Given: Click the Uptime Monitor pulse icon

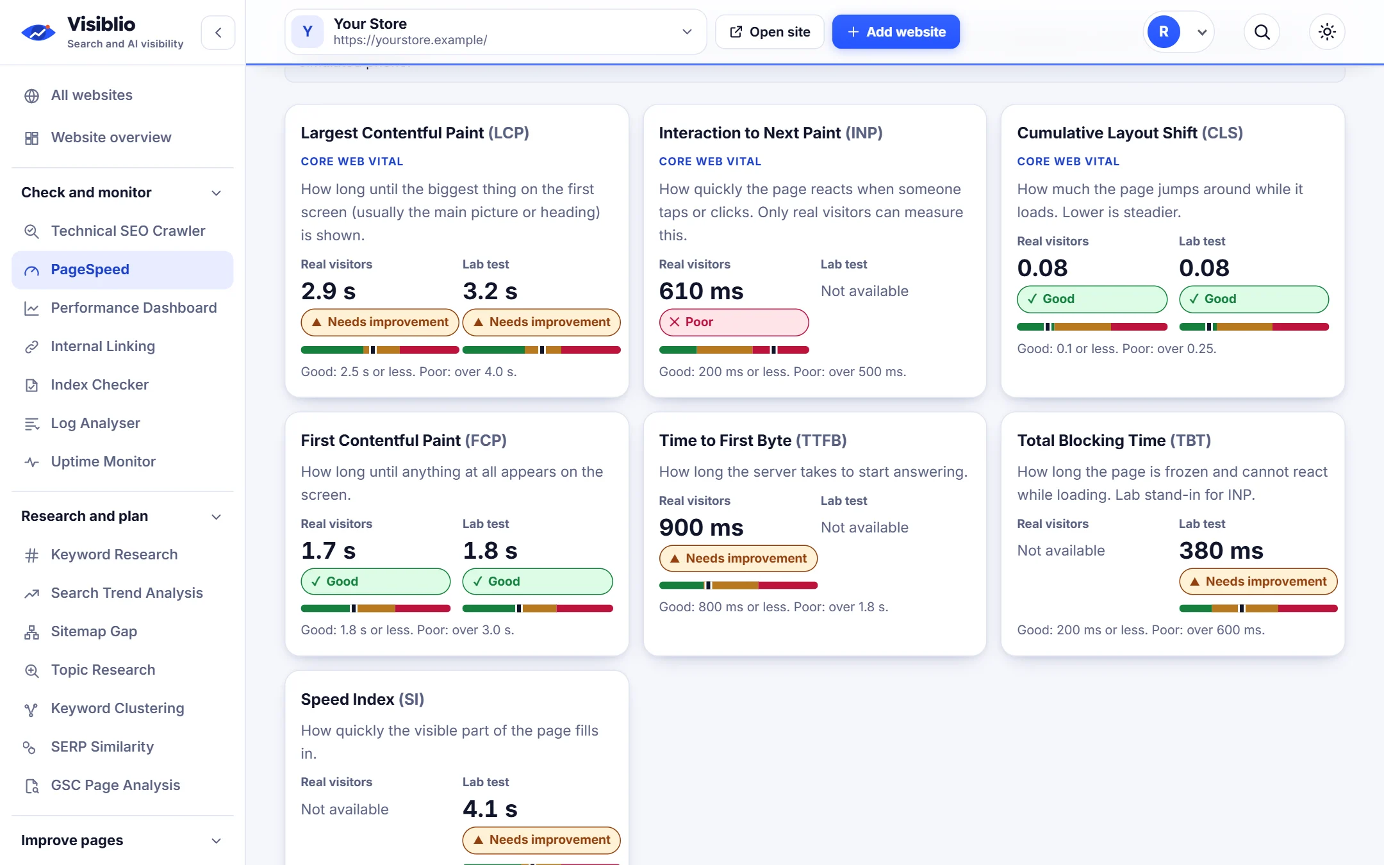Looking at the screenshot, I should pos(31,462).
